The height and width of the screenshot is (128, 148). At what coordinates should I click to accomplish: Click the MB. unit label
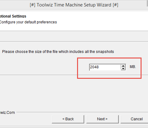[x=133, y=67]
